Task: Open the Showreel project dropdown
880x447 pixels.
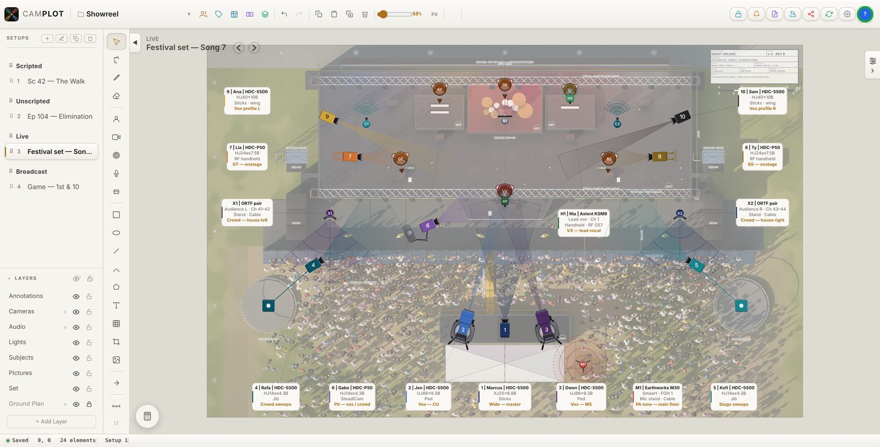Action: [189, 14]
